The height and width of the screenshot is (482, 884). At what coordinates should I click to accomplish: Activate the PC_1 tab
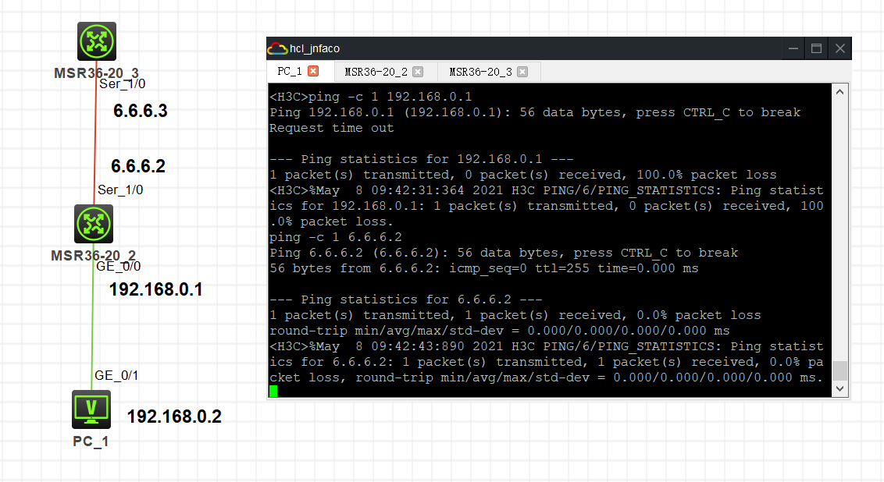click(x=289, y=72)
